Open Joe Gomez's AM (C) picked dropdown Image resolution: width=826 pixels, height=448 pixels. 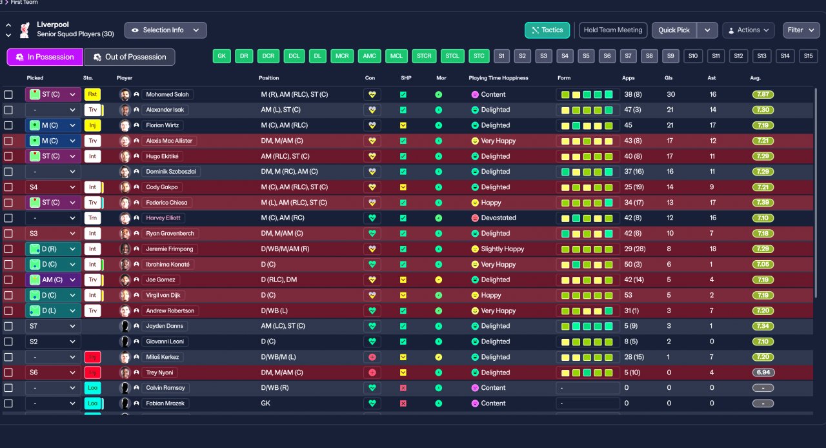point(53,280)
